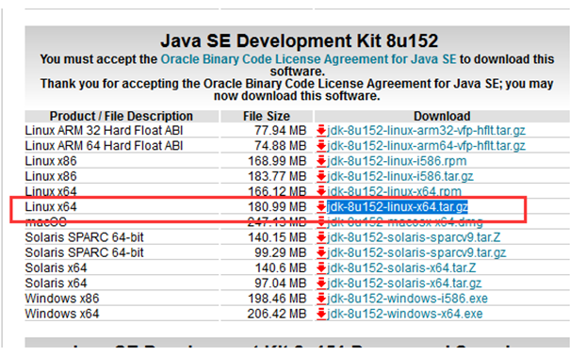The width and height of the screenshot is (586, 356).
Task: Download highlighted jdk-8u152-linux-x64.tar.gz
Action: (x=398, y=206)
